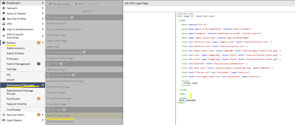Open the Dashboard menu in sidebar
This screenshot has width=295, height=125.
[x=22, y=3]
